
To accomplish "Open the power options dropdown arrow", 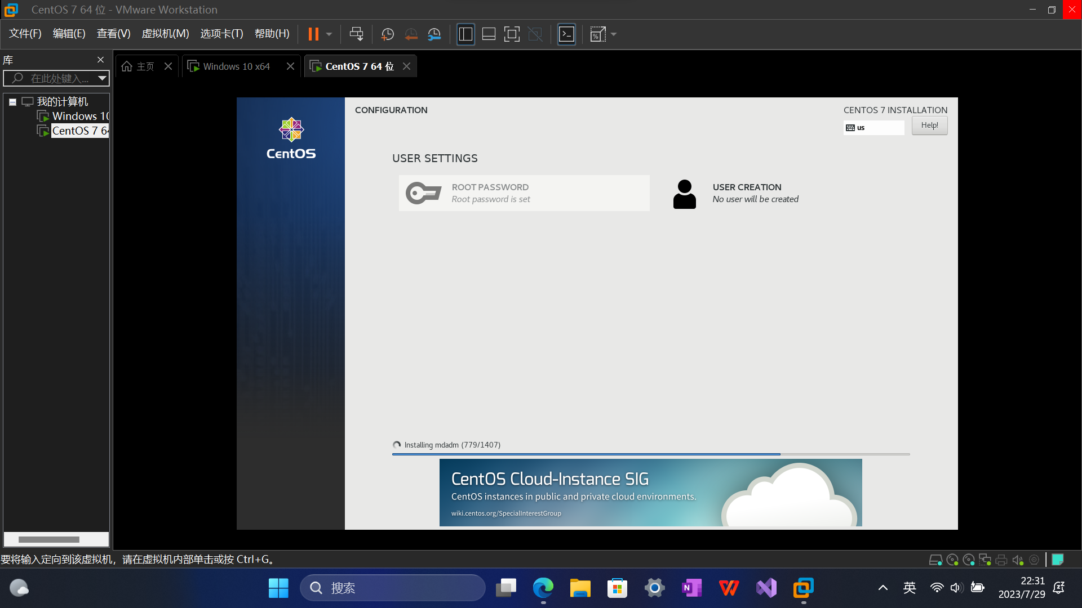I will pos(329,34).
